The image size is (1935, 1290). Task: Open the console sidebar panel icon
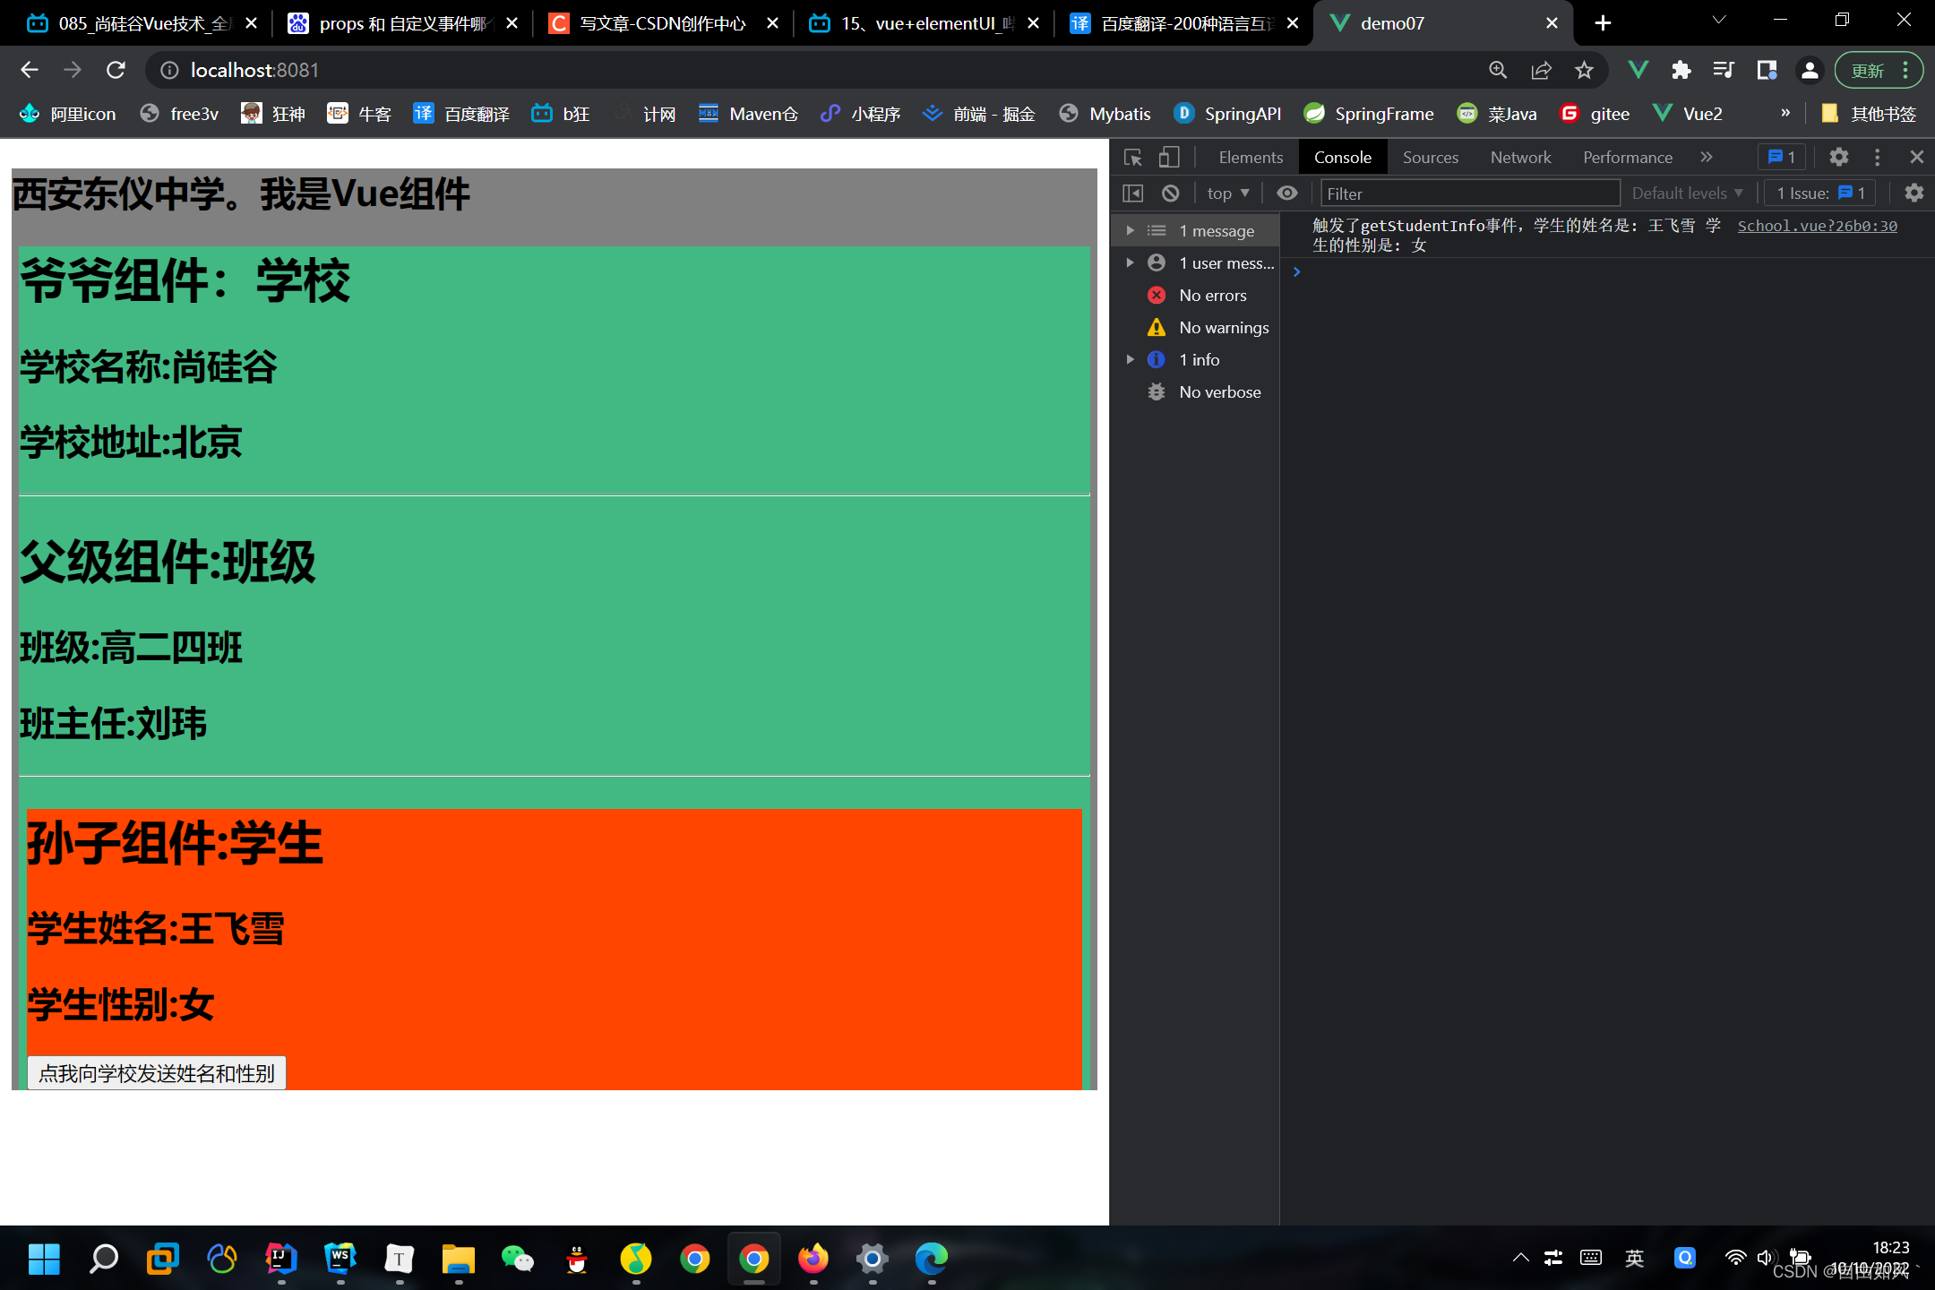1133,193
